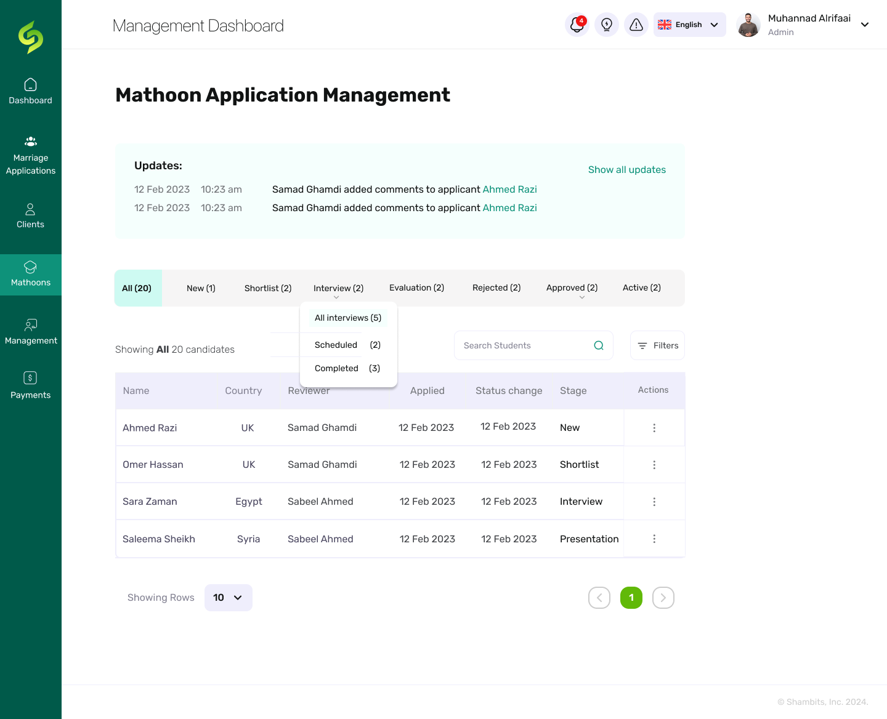Sort by Stage column header
This screenshot has width=887, height=719.
573,391
